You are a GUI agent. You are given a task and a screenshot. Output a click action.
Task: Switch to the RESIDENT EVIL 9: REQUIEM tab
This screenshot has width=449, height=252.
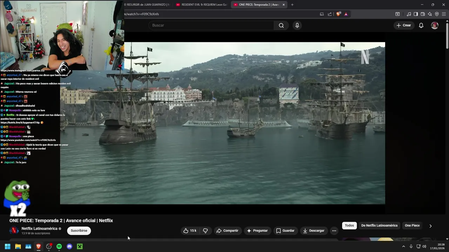pos(201,5)
